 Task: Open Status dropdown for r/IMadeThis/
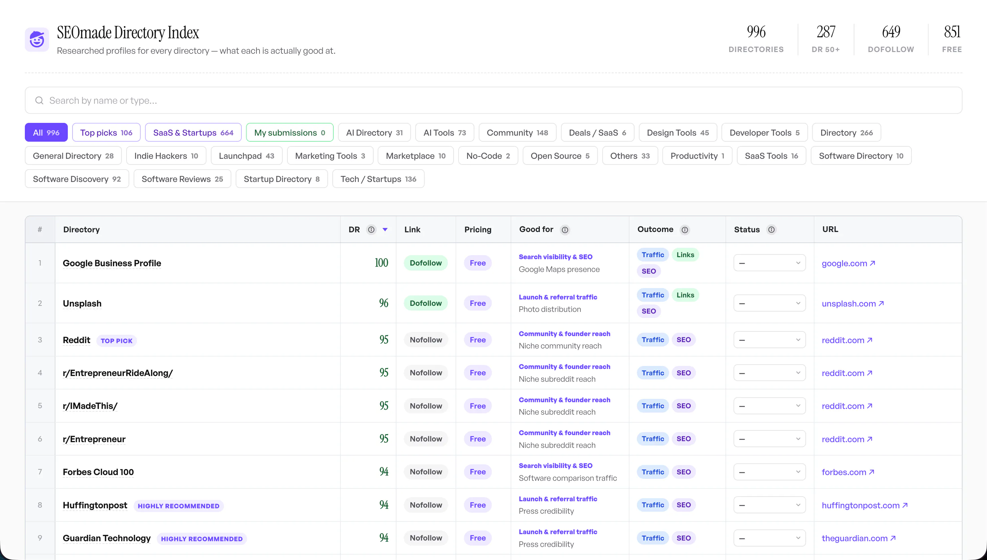(x=769, y=406)
